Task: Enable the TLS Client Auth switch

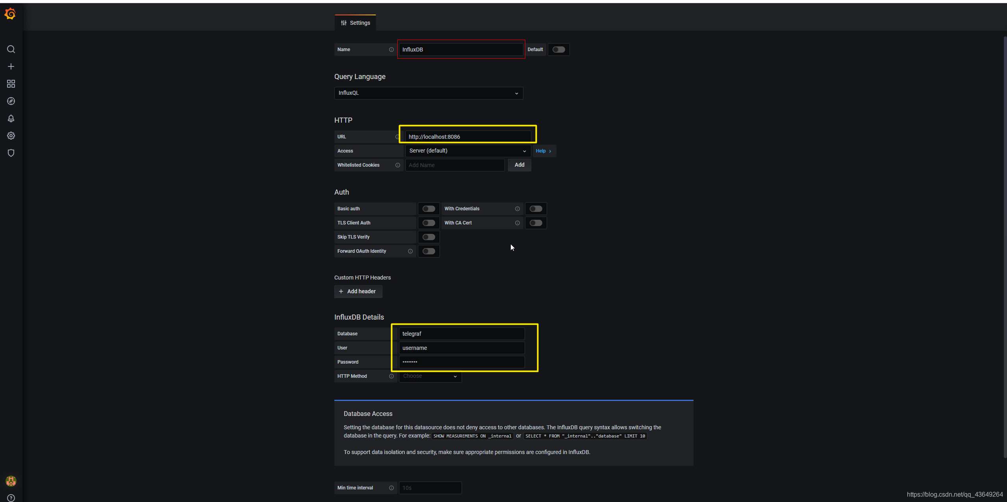Action: (428, 223)
